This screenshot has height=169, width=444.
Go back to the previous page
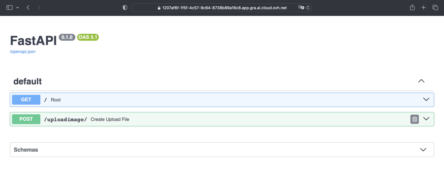[x=28, y=8]
